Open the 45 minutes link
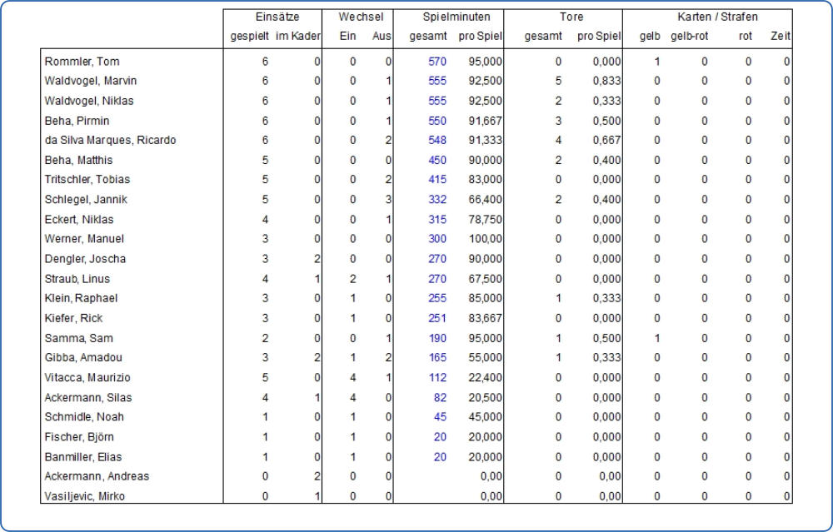 (x=440, y=417)
